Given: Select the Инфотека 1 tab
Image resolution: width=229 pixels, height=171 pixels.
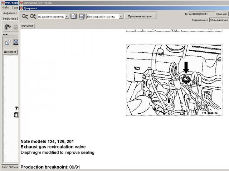Looking at the screenshot, I should pos(10,13).
